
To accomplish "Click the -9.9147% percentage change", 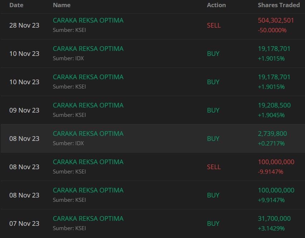I will pyautogui.click(x=270, y=172).
